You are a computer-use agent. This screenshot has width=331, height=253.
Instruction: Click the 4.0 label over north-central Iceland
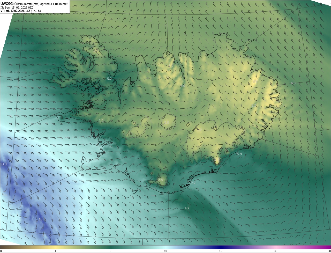tap(183, 86)
